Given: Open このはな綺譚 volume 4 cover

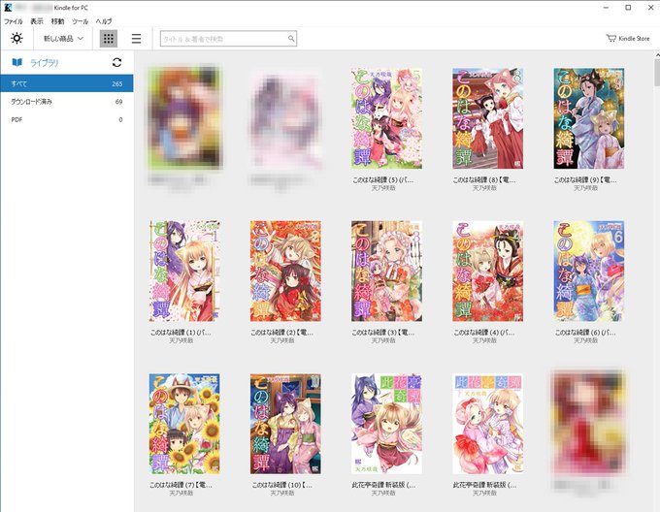Looking at the screenshot, I should pos(488,272).
